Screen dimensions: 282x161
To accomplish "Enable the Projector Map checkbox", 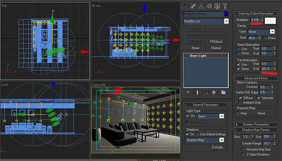I will pos(237,113).
